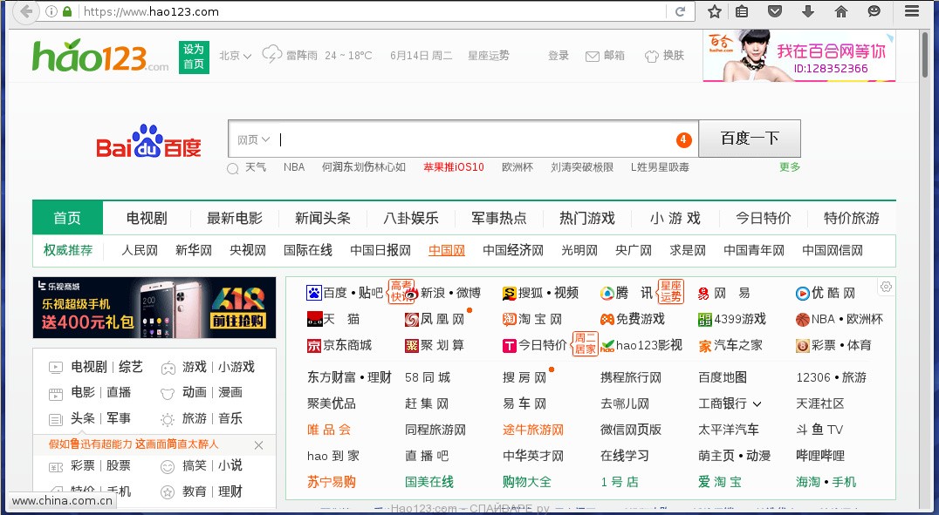Click the Baidu logo

point(148,141)
